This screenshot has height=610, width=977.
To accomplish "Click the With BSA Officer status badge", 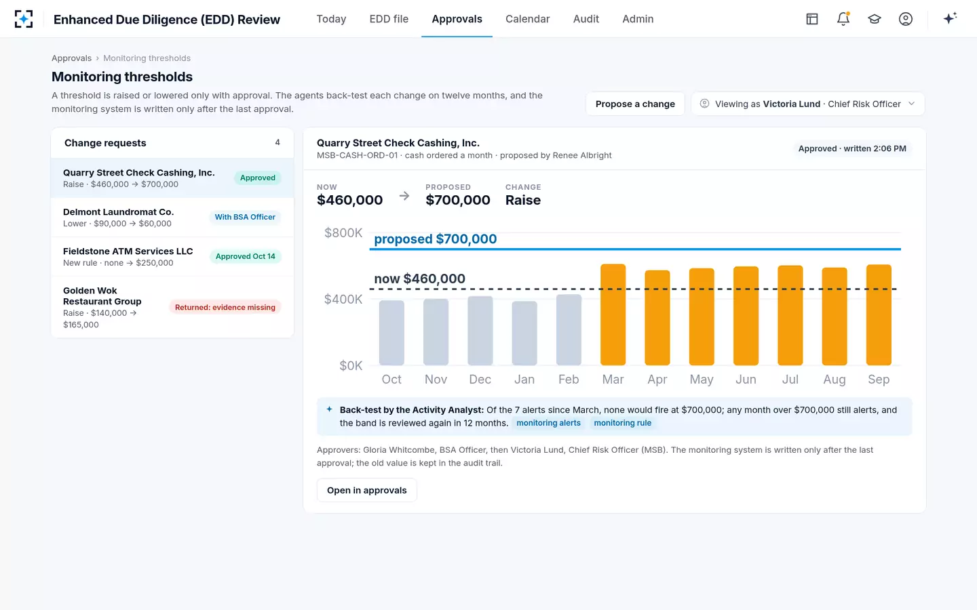I will pos(245,217).
